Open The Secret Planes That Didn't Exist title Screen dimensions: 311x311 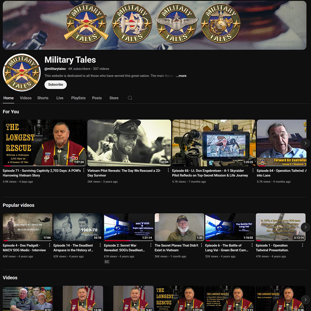pos(176,248)
